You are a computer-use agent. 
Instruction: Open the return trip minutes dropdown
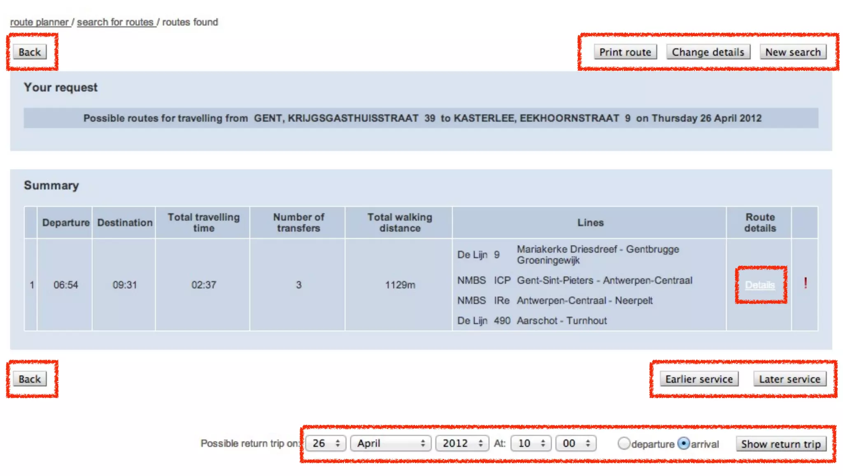(x=575, y=443)
